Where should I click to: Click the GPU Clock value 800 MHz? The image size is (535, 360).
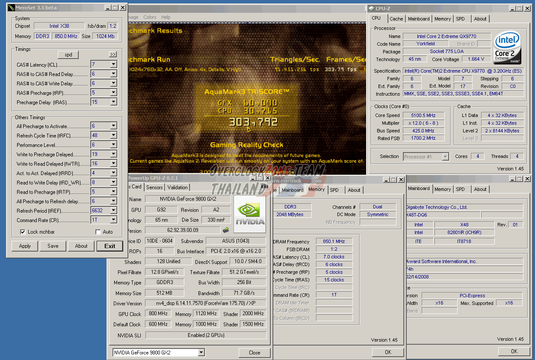158,313
